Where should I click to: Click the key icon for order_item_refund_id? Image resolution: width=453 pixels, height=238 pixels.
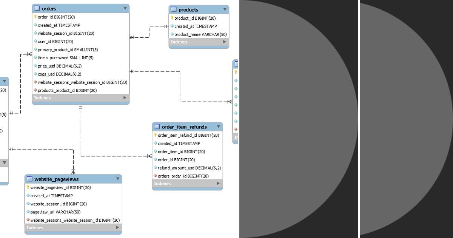pyautogui.click(x=155, y=135)
